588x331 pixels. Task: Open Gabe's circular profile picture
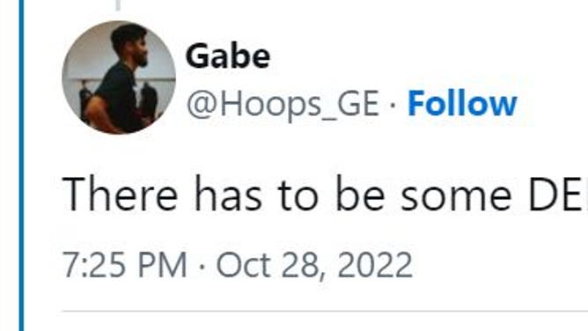(x=119, y=77)
